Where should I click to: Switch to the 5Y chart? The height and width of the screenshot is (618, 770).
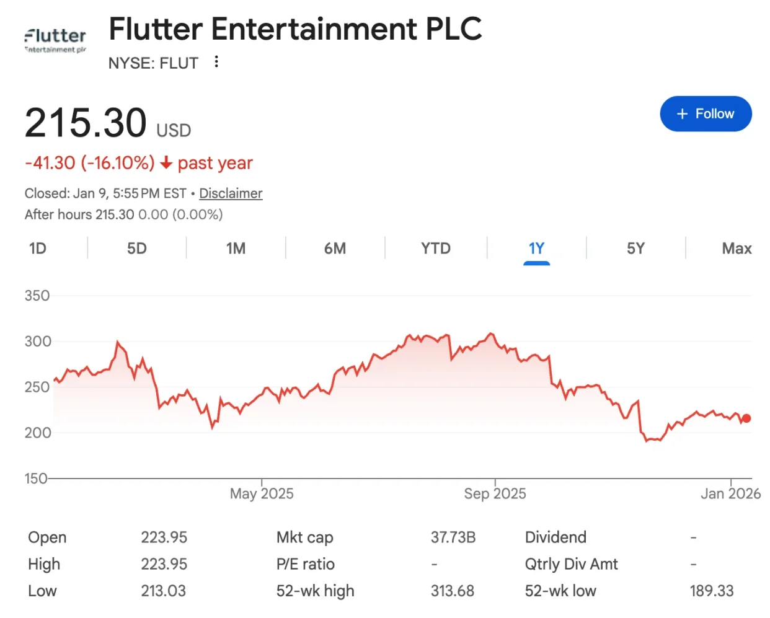click(635, 249)
